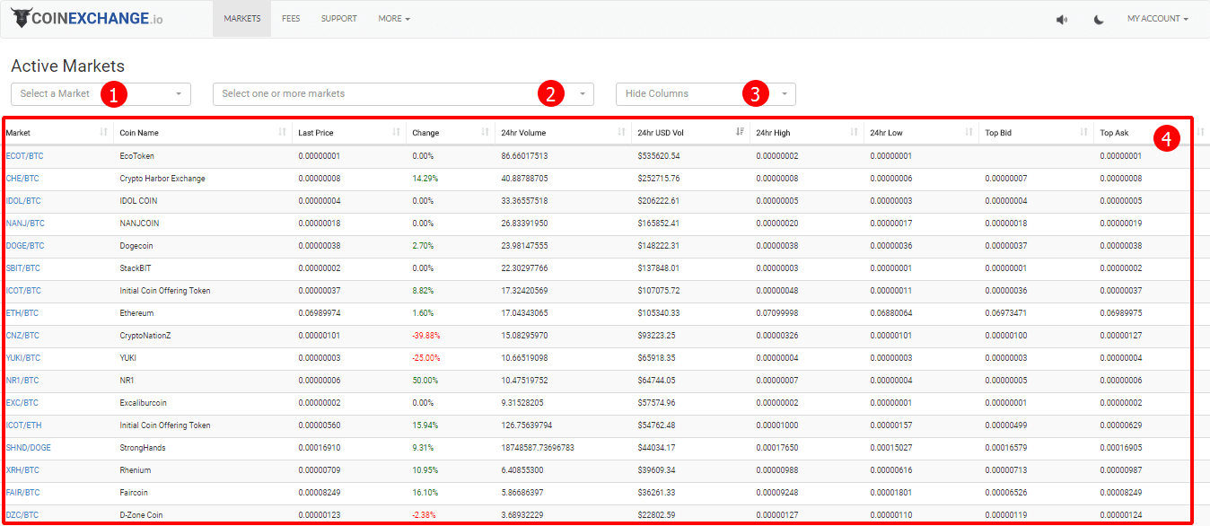Image resolution: width=1210 pixels, height=526 pixels.
Task: Open the CHE/BTC market link
Action: 22,179
